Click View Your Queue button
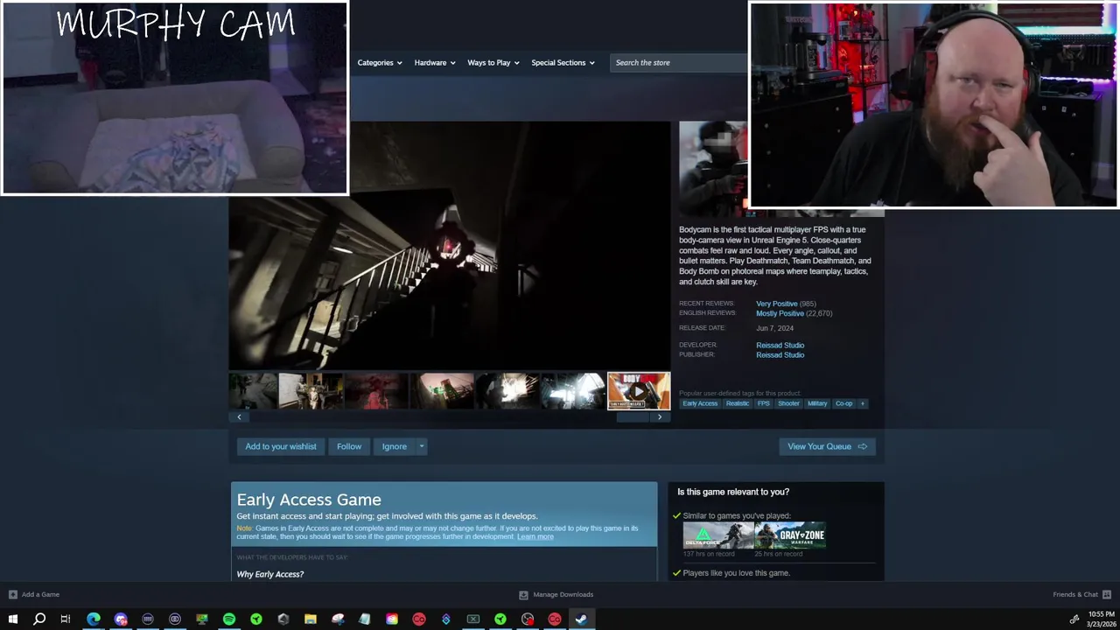This screenshot has height=630, width=1120. tap(827, 446)
